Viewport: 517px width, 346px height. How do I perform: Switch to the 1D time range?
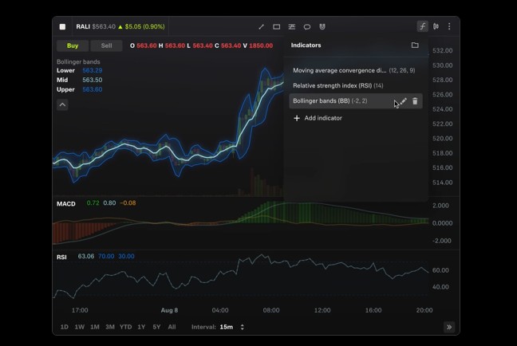point(65,327)
